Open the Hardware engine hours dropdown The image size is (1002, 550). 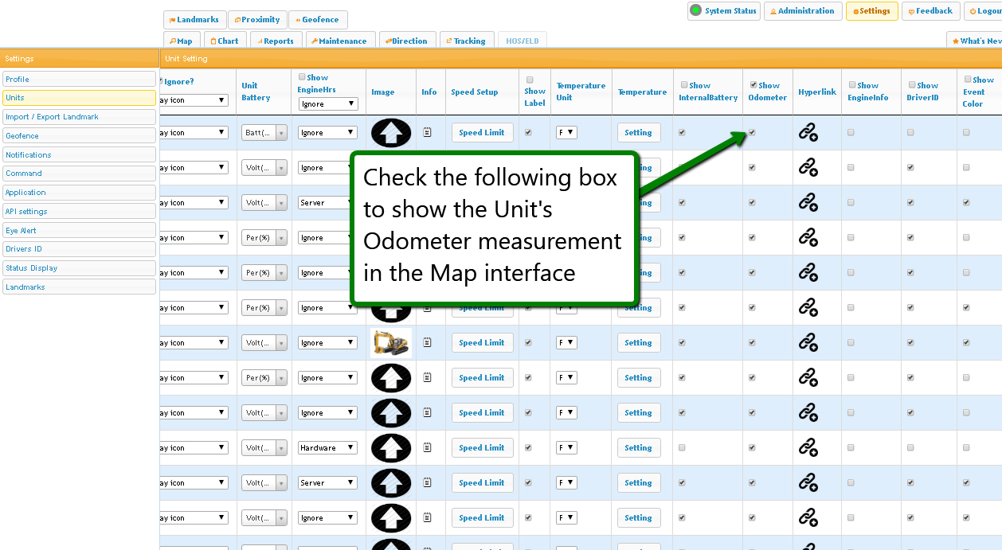pyautogui.click(x=328, y=448)
